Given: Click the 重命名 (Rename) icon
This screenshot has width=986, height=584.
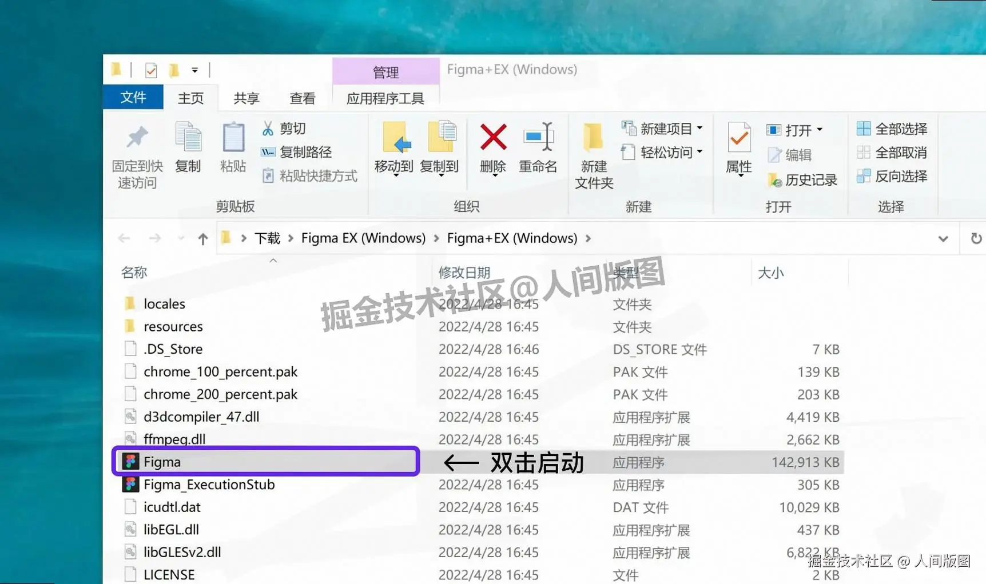Looking at the screenshot, I should [538, 137].
